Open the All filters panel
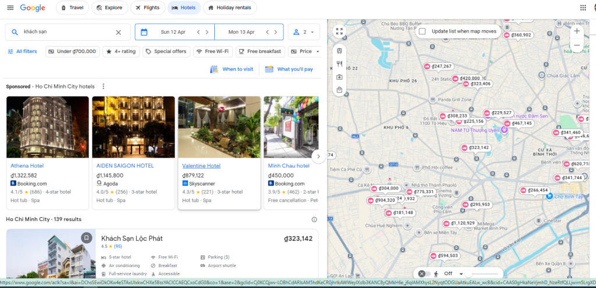596x288 pixels. pyautogui.click(x=23, y=52)
